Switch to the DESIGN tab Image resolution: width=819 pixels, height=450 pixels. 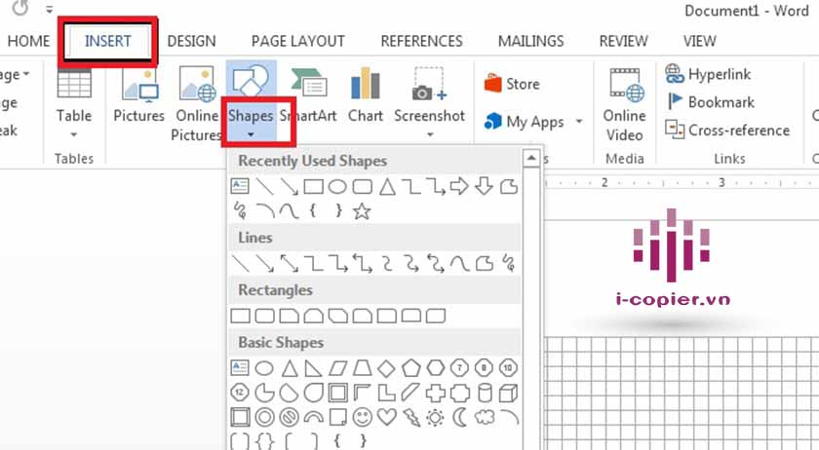pyautogui.click(x=191, y=41)
